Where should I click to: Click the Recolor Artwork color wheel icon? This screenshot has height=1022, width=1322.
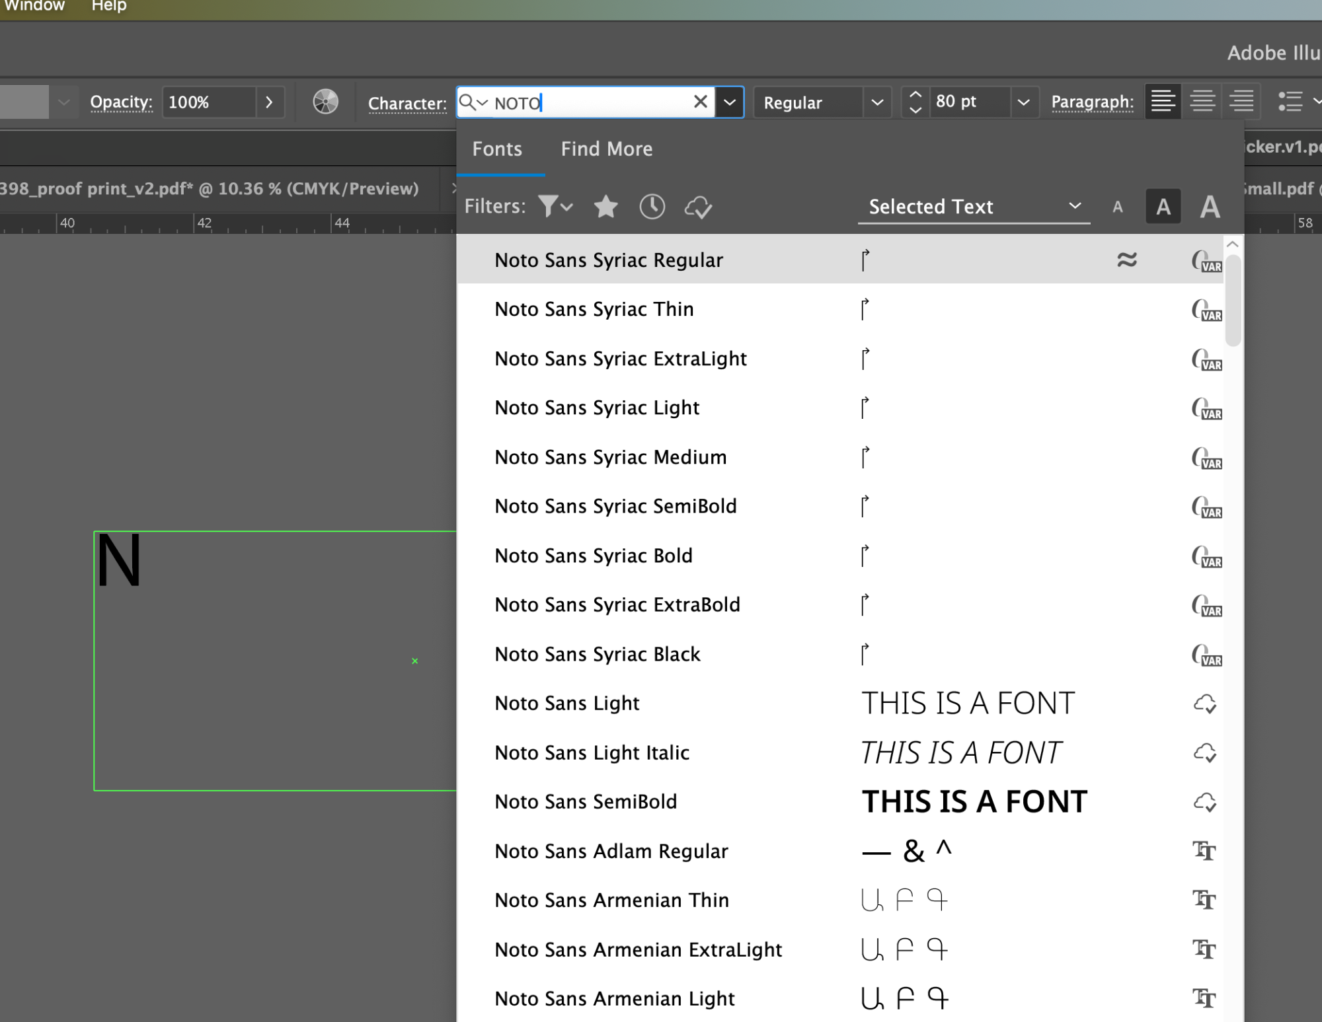pos(325,102)
